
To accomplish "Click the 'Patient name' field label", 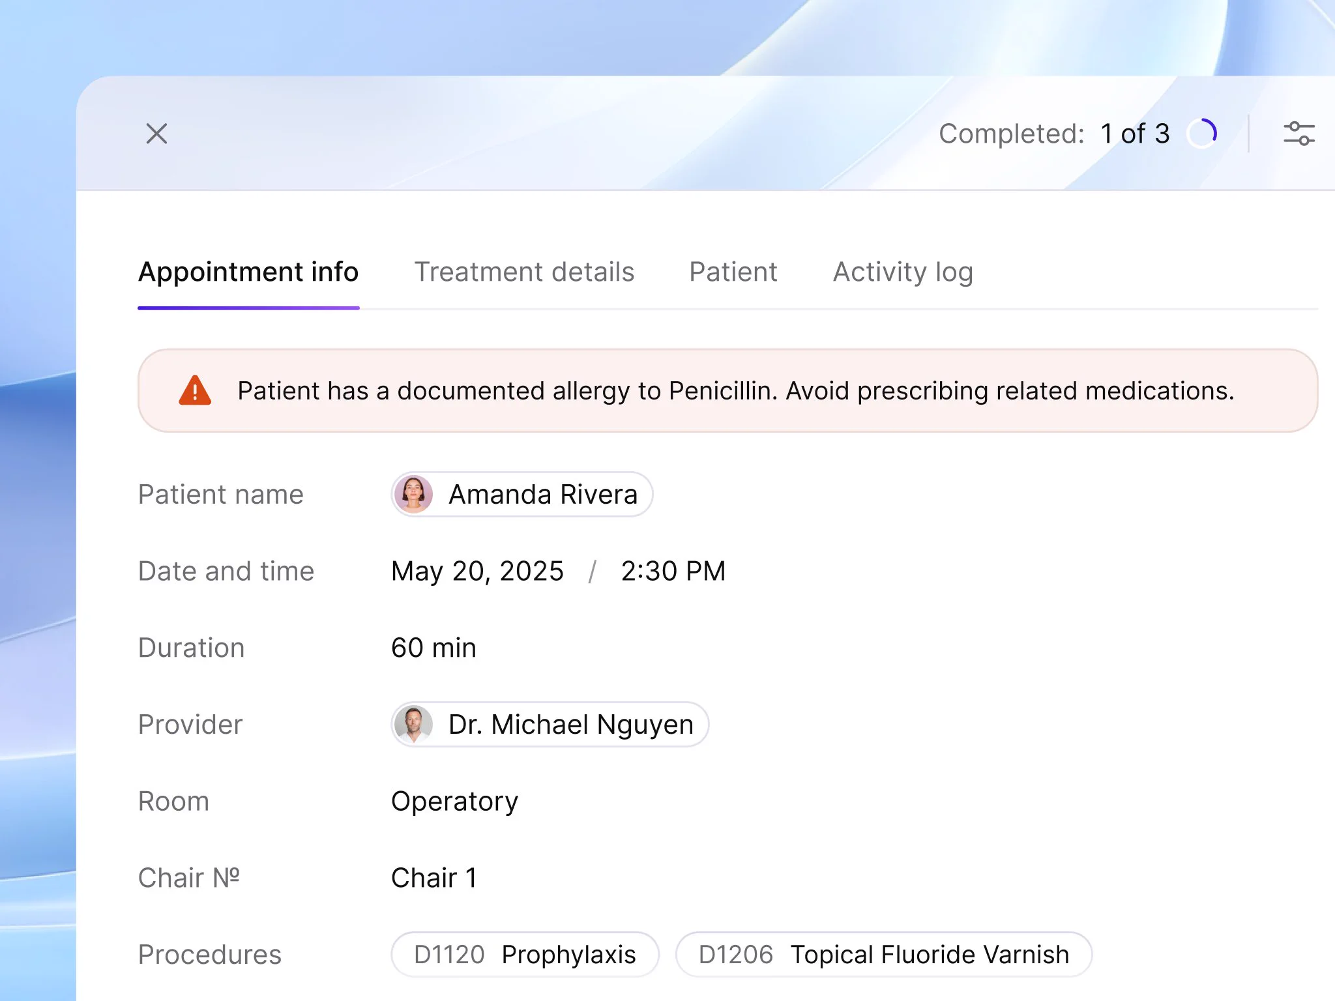I will 221,494.
